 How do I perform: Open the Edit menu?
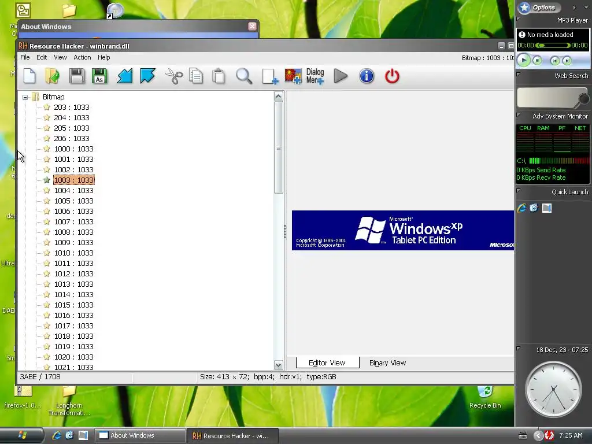(42, 57)
